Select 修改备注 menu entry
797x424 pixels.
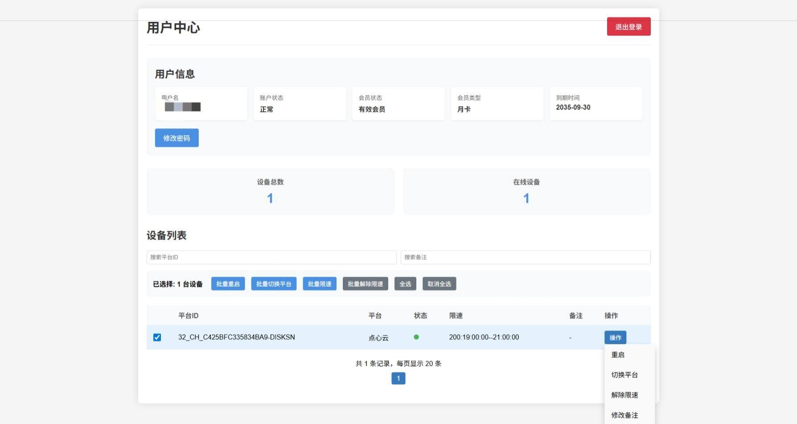[624, 415]
